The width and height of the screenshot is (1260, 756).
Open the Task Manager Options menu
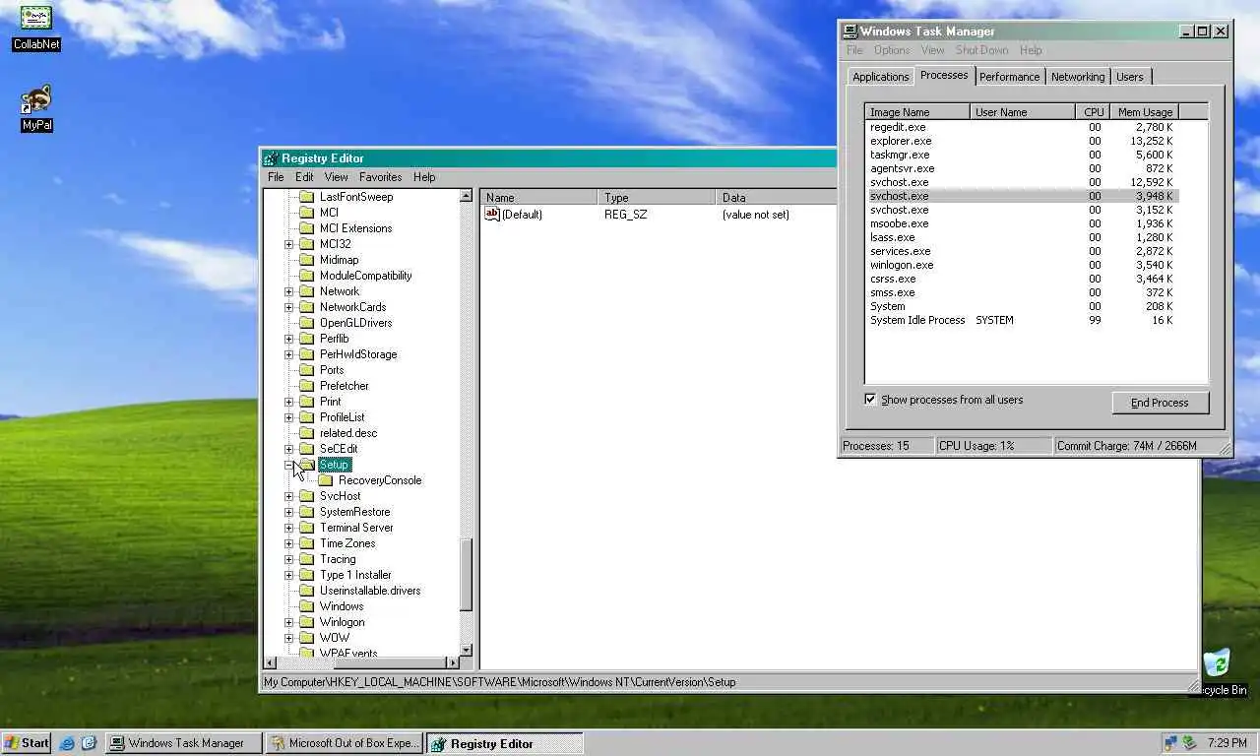[891, 50]
